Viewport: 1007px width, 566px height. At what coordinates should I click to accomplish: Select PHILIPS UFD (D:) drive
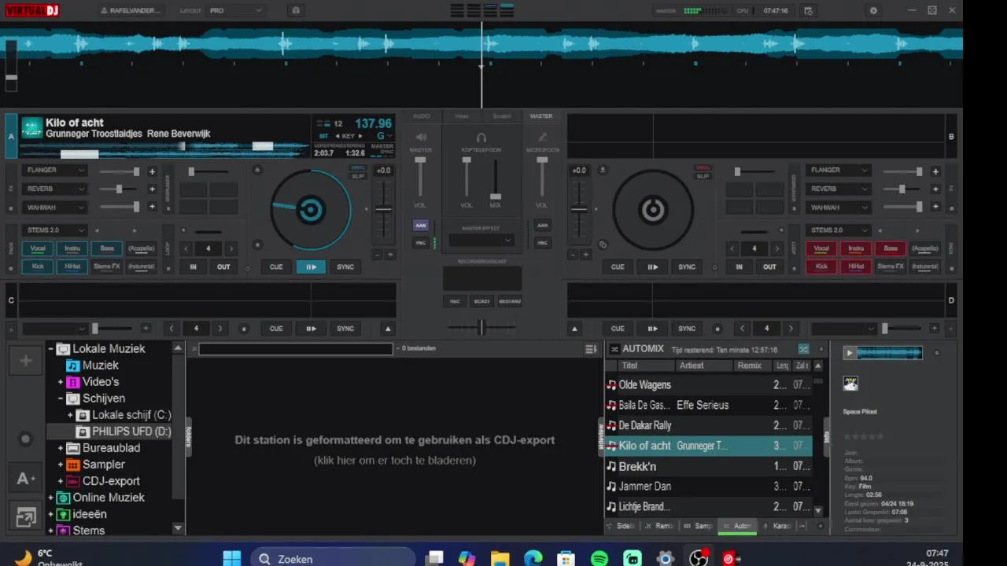click(131, 432)
